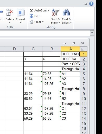Select the 68.50 cell
The image size is (102, 134).
tap(33, 99)
